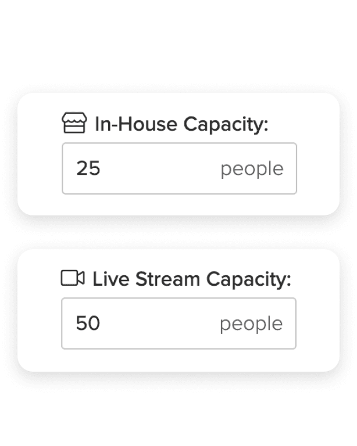Click the storefront icon beside In-House Capacity

pyautogui.click(x=74, y=123)
